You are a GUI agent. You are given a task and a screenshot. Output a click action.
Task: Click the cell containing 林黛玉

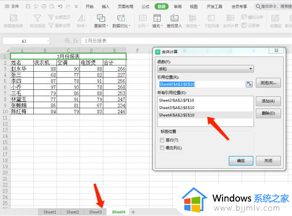[x=22, y=99]
